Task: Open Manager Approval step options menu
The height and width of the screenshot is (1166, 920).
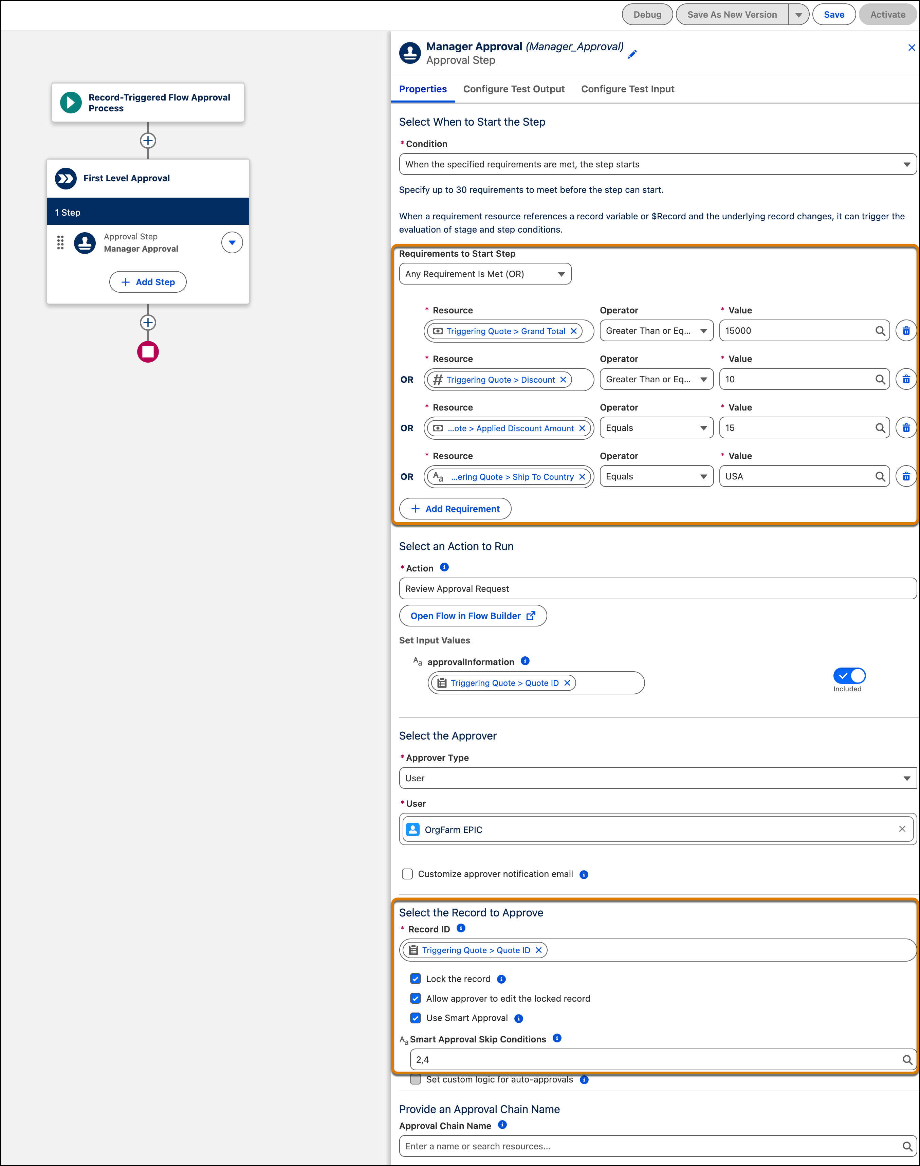Action: click(232, 242)
